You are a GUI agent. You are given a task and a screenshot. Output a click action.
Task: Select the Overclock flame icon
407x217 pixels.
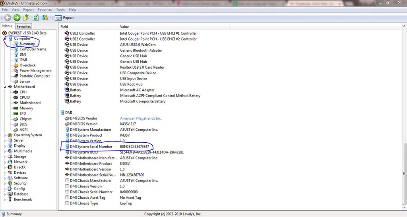(16, 65)
